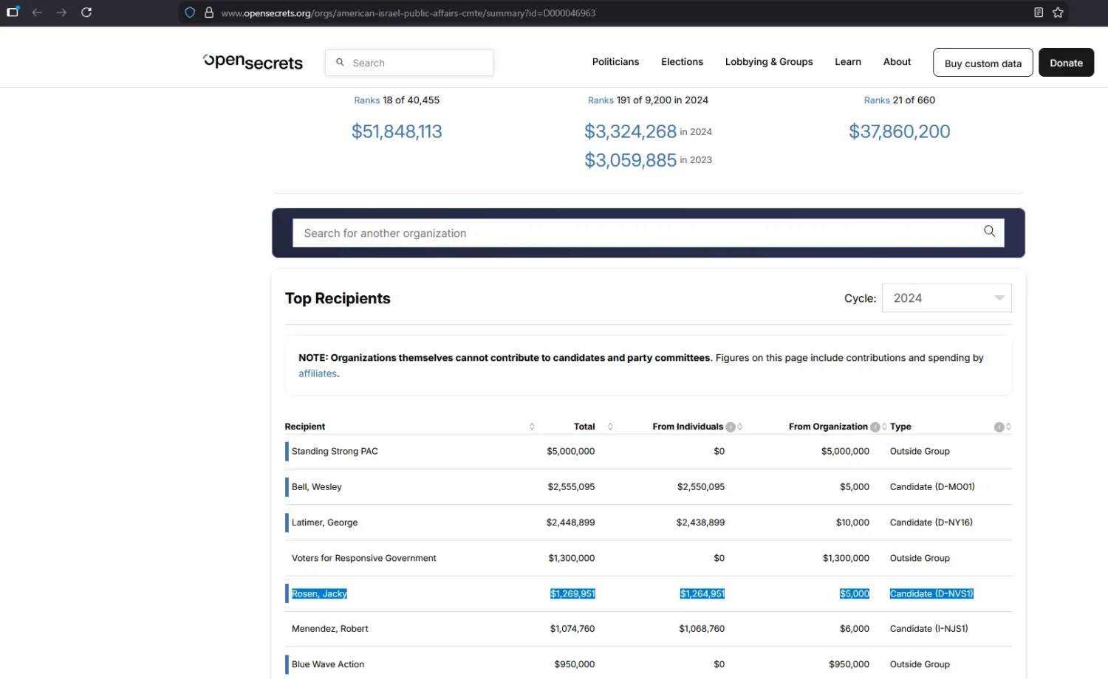Open Ranks link above $51,848,113
The image size is (1108, 679).
tap(366, 100)
